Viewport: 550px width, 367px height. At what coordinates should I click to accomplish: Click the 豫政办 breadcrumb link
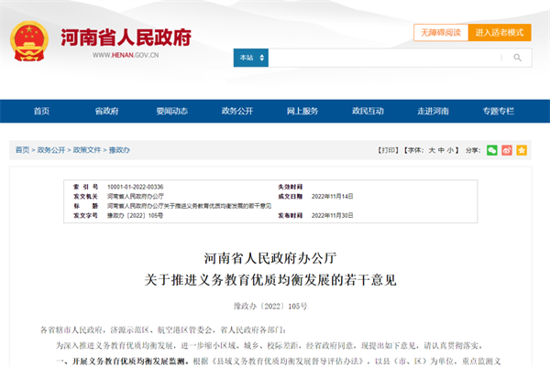119,150
